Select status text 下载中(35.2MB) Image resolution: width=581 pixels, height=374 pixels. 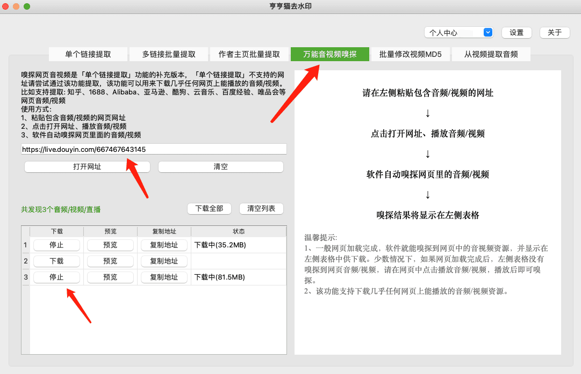click(x=220, y=245)
